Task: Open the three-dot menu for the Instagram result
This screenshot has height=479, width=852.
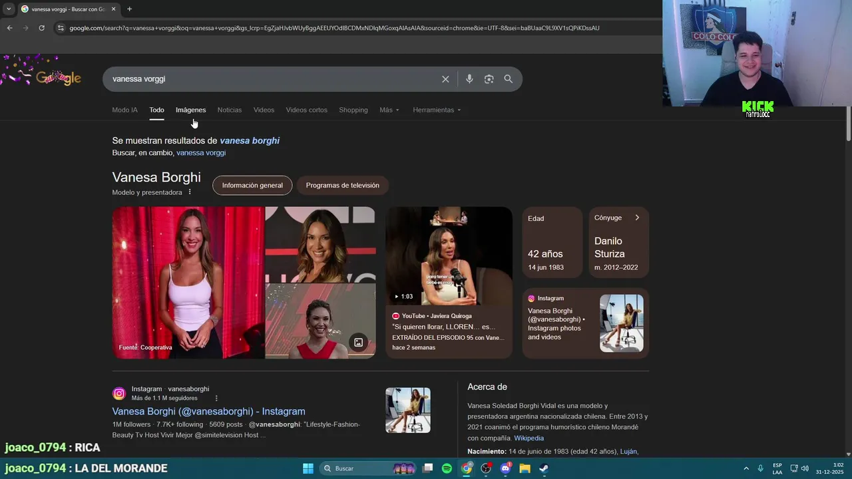Action: click(x=216, y=399)
